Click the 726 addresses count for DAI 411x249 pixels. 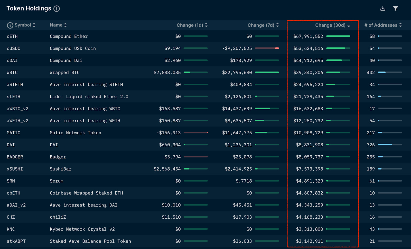pos(371,145)
